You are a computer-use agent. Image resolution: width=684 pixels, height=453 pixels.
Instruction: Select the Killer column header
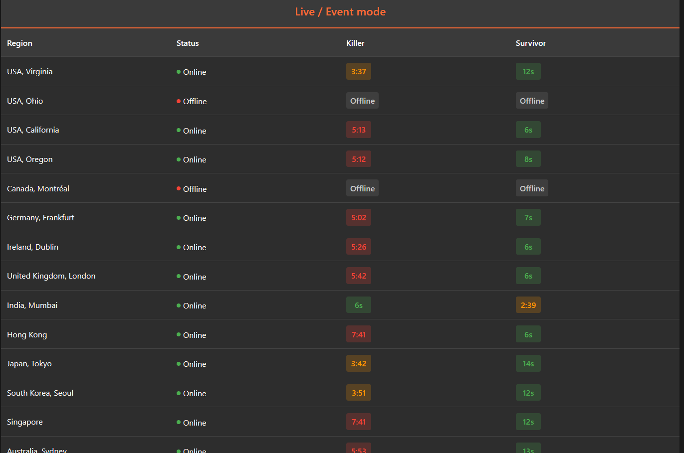point(355,43)
